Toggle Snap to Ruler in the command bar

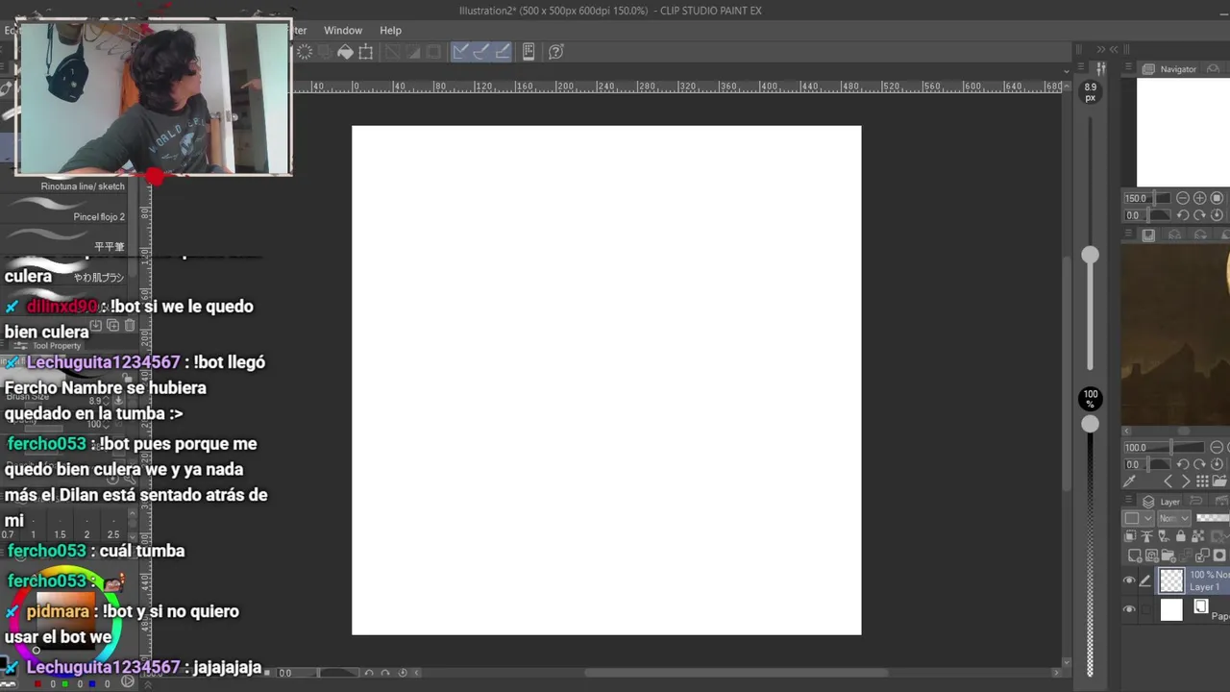(460, 52)
